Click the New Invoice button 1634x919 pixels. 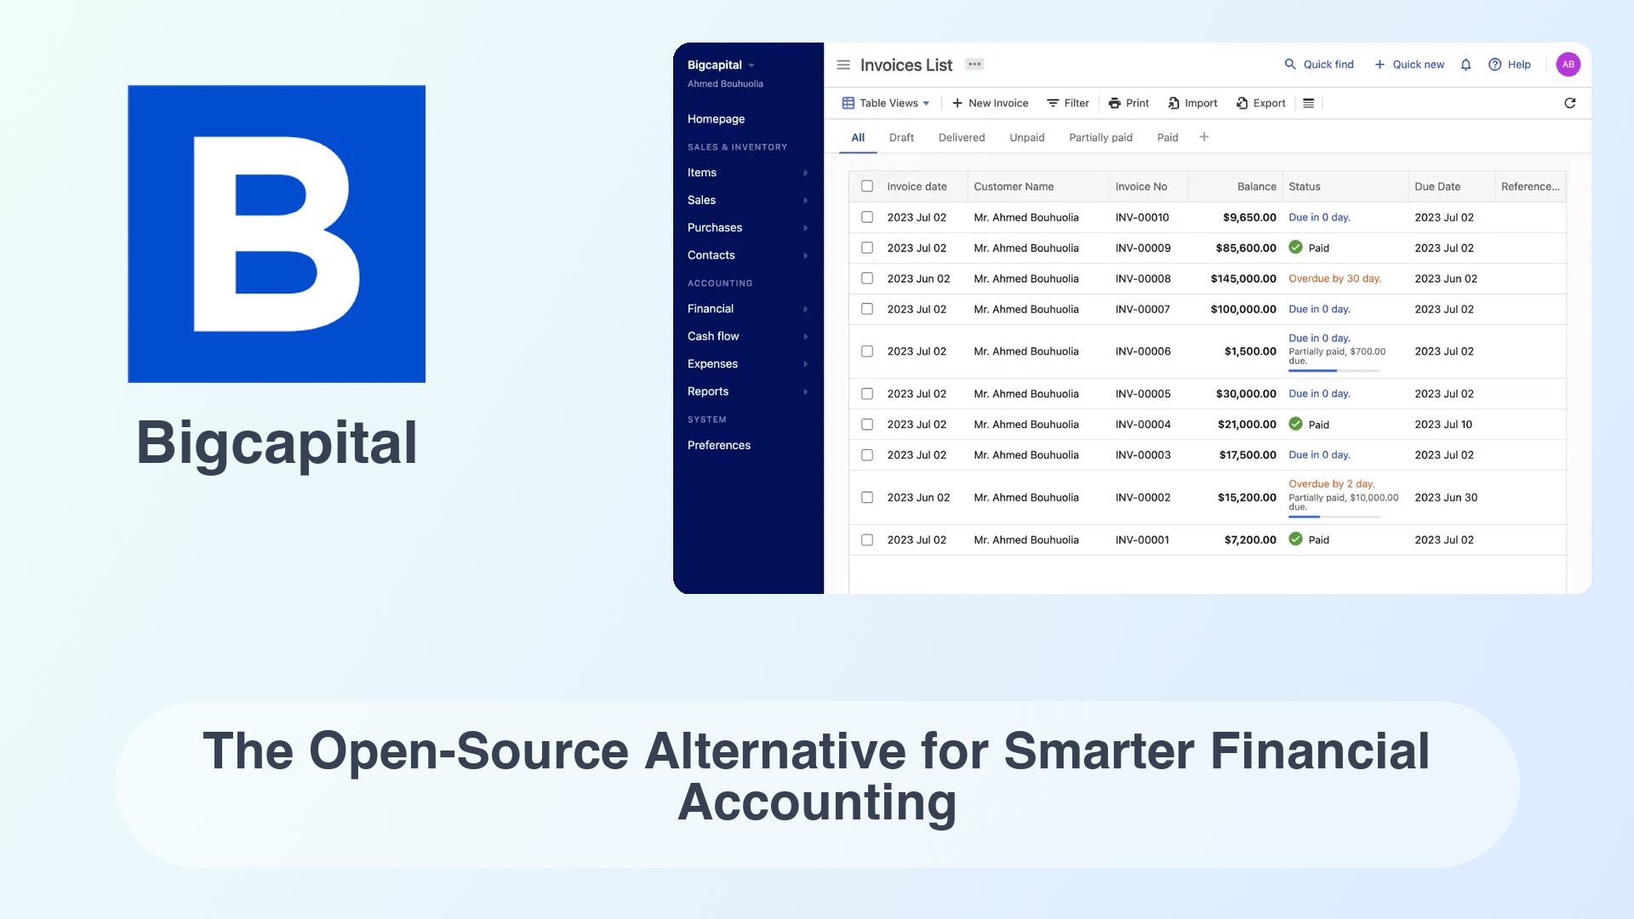point(990,103)
